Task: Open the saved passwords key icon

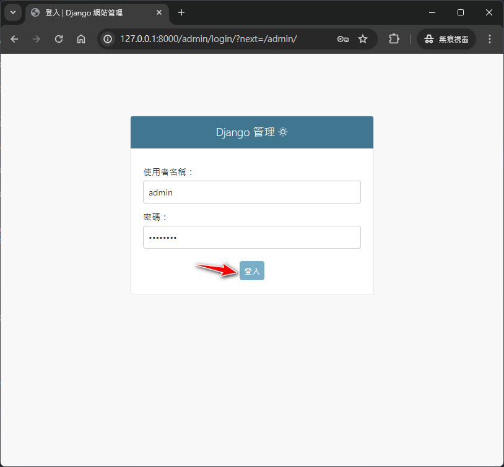Action: coord(343,39)
